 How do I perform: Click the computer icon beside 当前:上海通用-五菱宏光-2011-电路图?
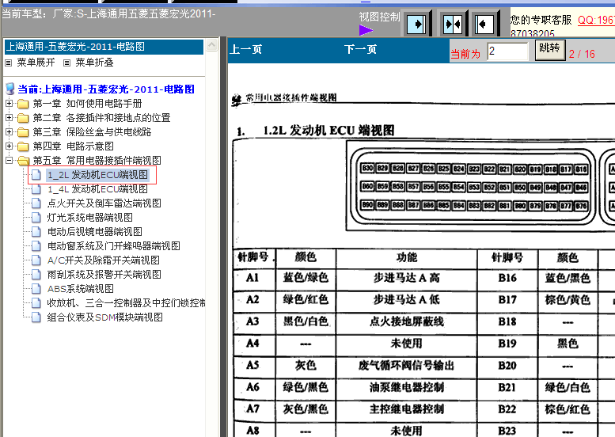[x=10, y=89]
